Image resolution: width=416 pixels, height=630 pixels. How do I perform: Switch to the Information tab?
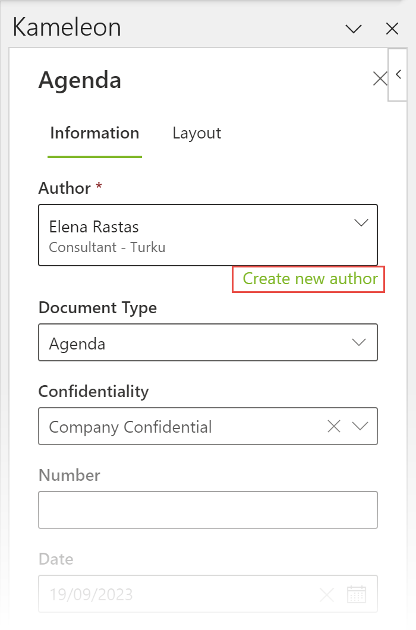point(94,133)
